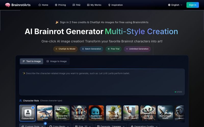This screenshot has height=127, width=204.
Task: Choose the Spijuniro Golubiro bird character
Action: 180,113
